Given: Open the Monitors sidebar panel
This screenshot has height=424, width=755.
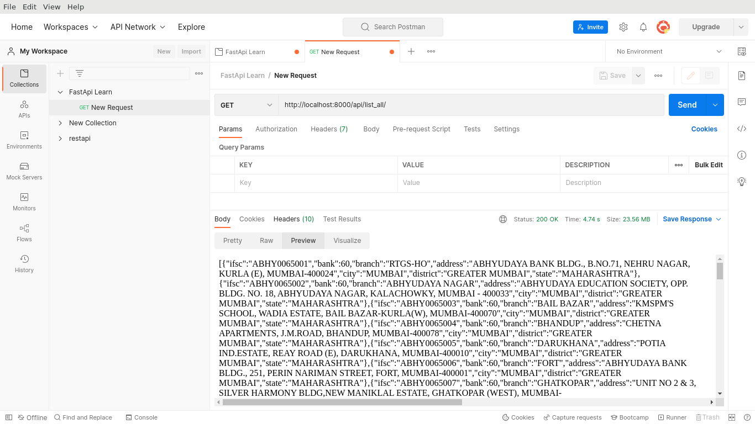Looking at the screenshot, I should click(x=24, y=202).
